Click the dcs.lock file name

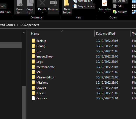(42, 98)
